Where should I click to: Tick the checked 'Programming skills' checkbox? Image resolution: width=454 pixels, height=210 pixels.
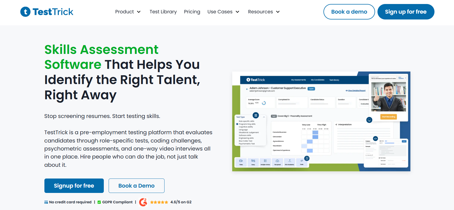point(237,124)
